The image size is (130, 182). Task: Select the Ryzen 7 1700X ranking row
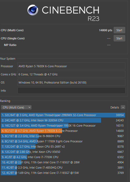[63, 141]
